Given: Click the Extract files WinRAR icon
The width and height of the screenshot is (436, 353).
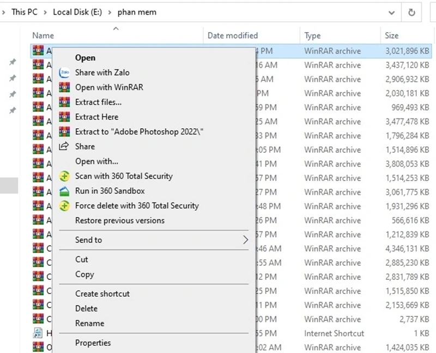Looking at the screenshot, I should tap(65, 102).
